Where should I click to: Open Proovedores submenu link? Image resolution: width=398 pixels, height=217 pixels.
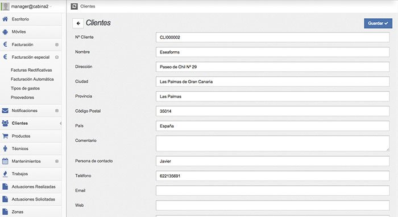point(22,97)
